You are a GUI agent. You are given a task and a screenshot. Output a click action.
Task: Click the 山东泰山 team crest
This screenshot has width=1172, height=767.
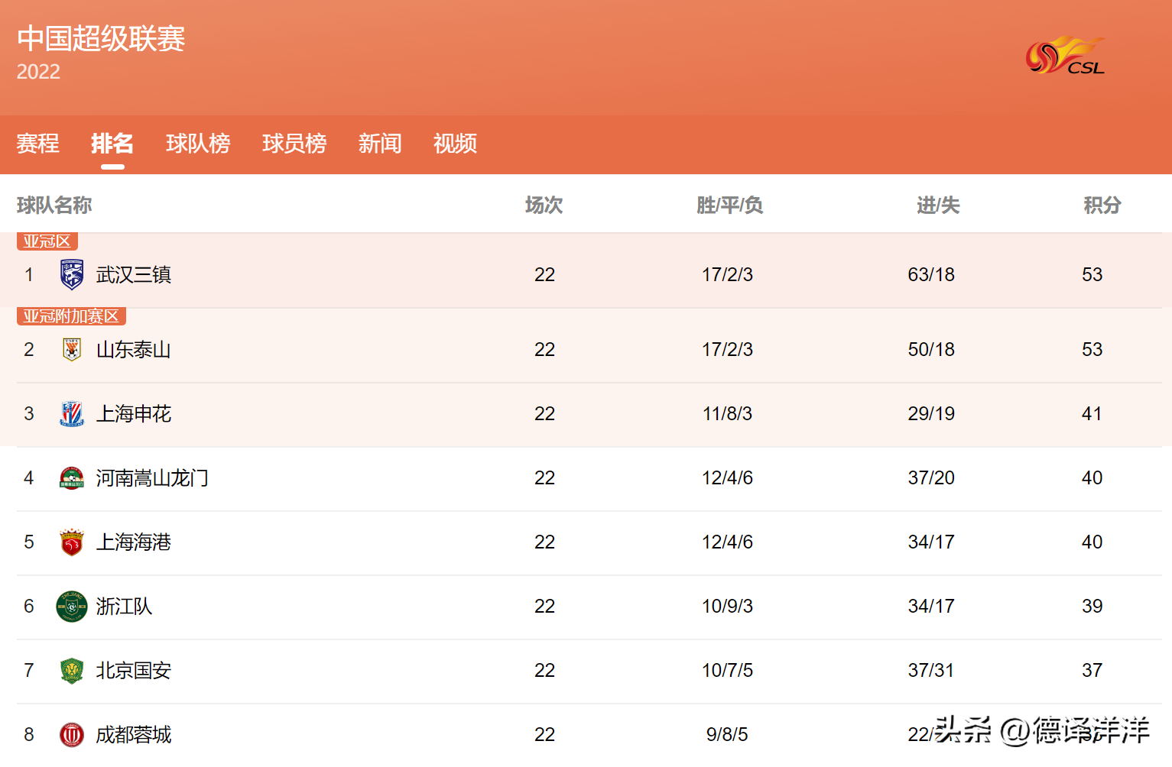[72, 349]
